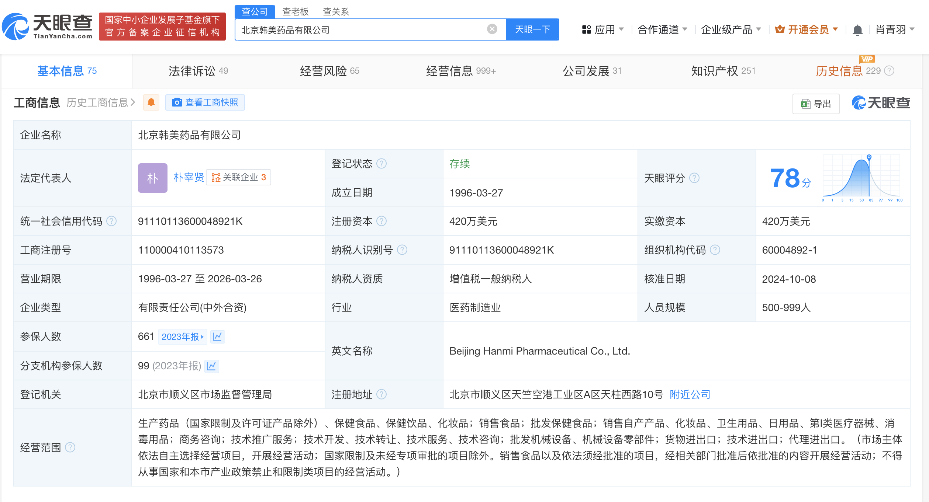
Task: Click the 存续 registration status
Action: tap(459, 164)
